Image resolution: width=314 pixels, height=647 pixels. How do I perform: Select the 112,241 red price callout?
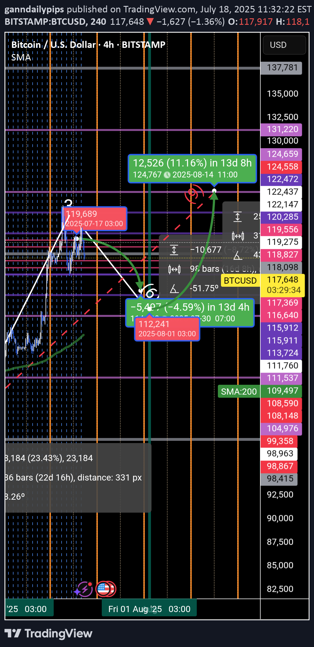(167, 329)
